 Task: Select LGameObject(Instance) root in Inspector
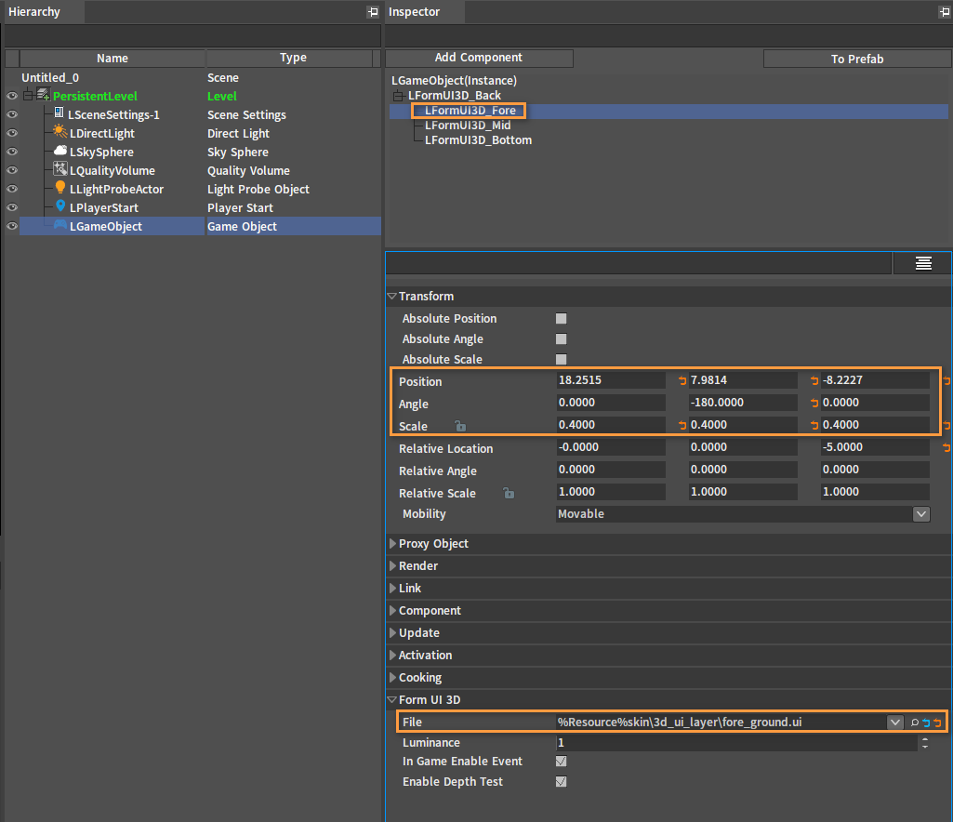[x=454, y=80]
